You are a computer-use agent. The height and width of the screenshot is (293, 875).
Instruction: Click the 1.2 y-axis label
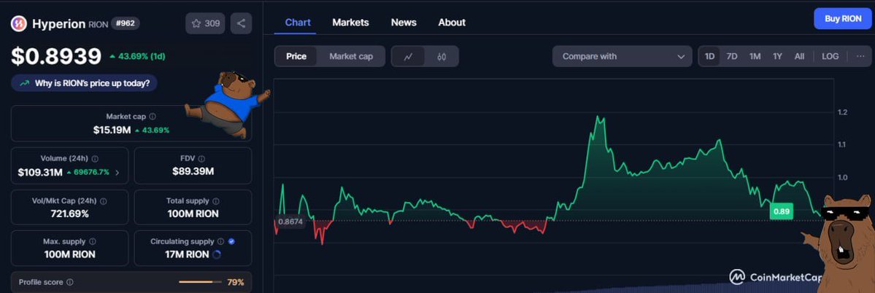tap(843, 112)
